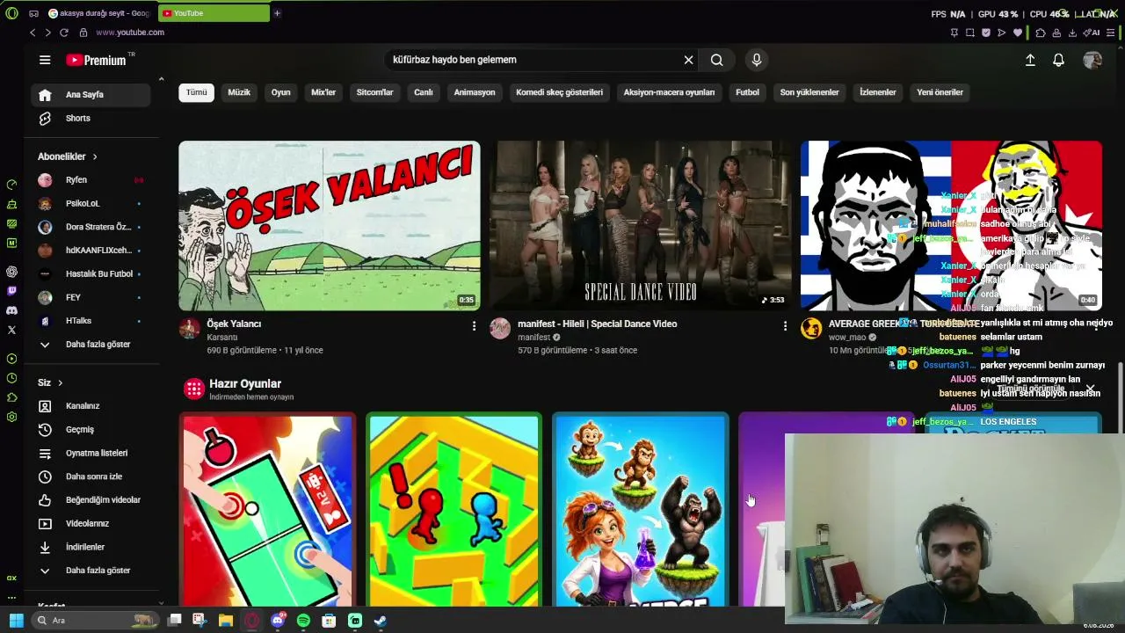Click the Windows taskbar search box
Image resolution: width=1125 pixels, height=633 pixels.
pyautogui.click(x=95, y=621)
